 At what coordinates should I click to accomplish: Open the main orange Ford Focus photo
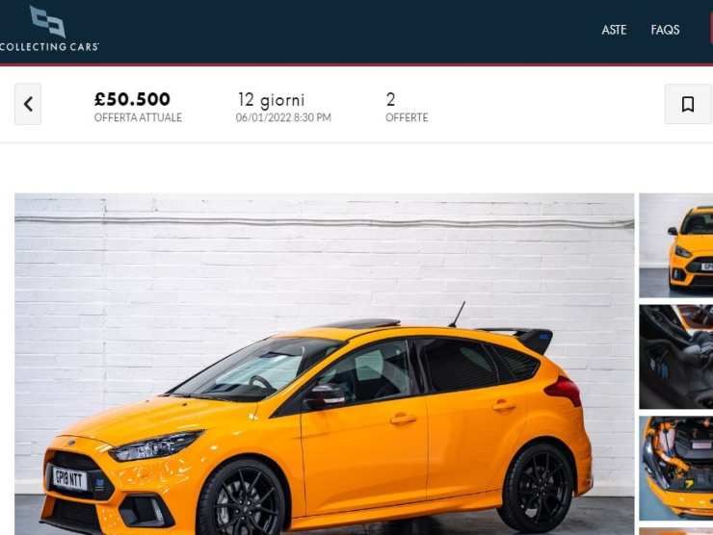(x=324, y=365)
